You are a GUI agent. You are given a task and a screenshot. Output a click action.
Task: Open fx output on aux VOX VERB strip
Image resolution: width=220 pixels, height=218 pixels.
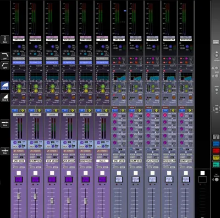(x=52, y=151)
